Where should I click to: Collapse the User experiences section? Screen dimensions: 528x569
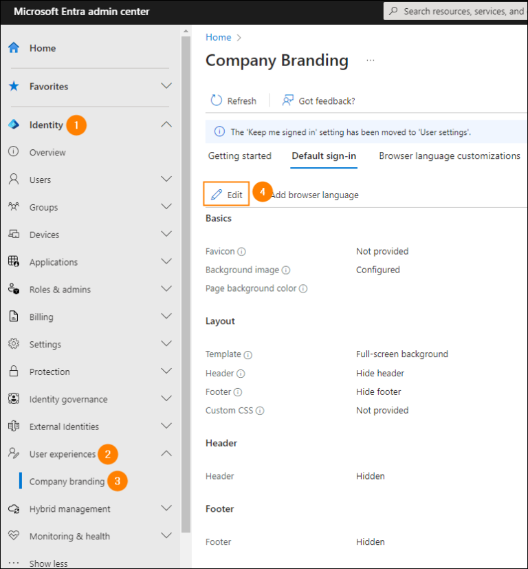click(165, 454)
